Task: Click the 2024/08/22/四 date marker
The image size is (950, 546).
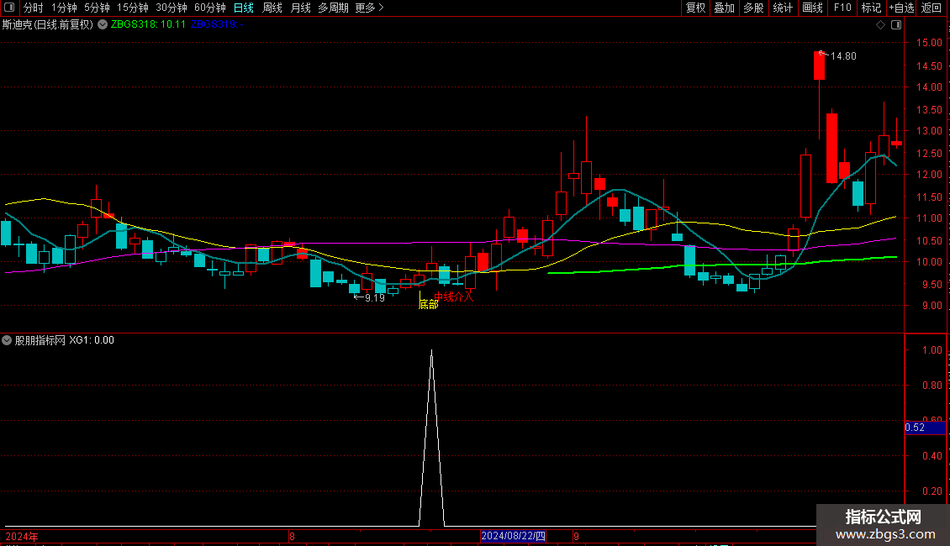Action: pyautogui.click(x=513, y=536)
